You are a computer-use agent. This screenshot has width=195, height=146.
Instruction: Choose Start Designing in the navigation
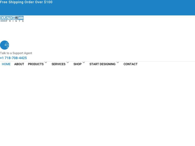pos(102,64)
